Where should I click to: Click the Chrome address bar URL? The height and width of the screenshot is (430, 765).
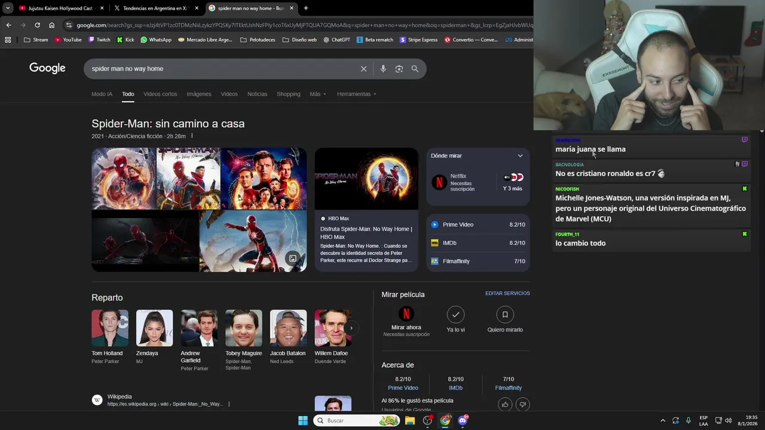(x=304, y=25)
